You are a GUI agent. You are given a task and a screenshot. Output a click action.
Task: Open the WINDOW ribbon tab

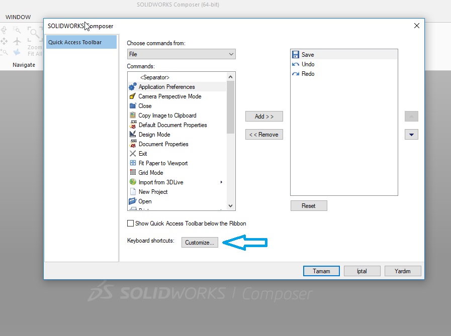pos(18,17)
